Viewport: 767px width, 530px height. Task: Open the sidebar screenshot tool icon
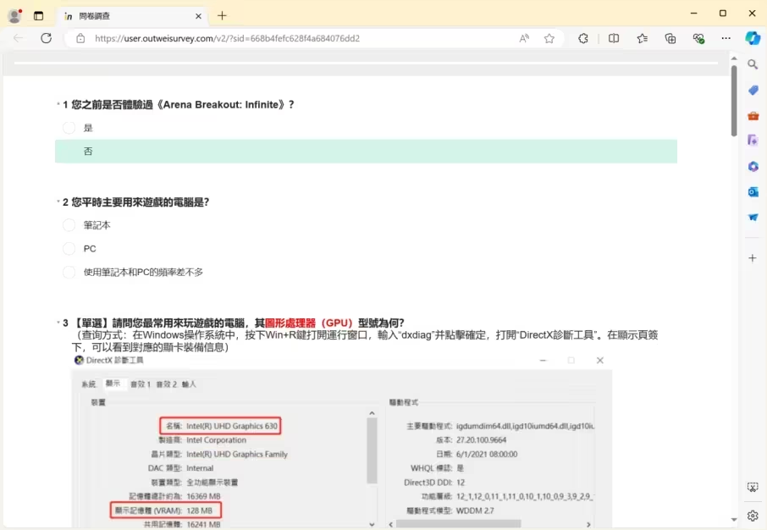pyautogui.click(x=753, y=487)
